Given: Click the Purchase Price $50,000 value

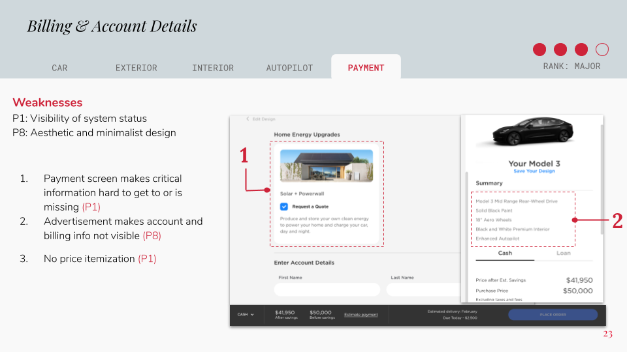Looking at the screenshot, I should [x=578, y=291].
